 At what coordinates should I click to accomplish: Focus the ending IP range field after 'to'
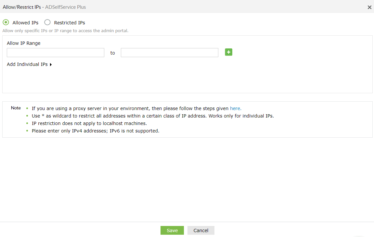(x=169, y=52)
